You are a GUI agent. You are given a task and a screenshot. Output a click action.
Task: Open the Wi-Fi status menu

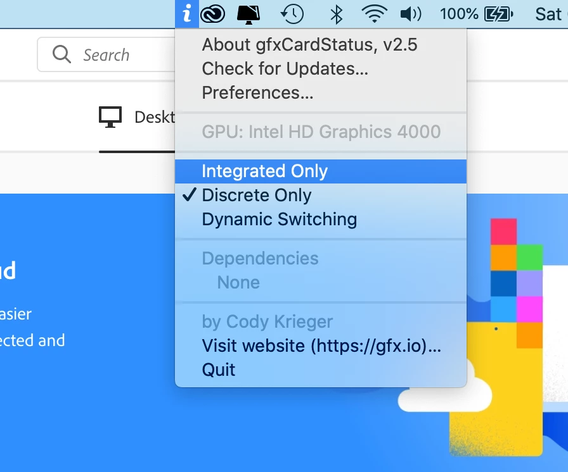[374, 14]
